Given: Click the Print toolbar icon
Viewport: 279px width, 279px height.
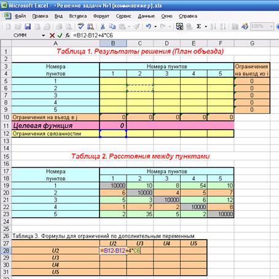Looking at the screenshot, I should pos(59,26).
